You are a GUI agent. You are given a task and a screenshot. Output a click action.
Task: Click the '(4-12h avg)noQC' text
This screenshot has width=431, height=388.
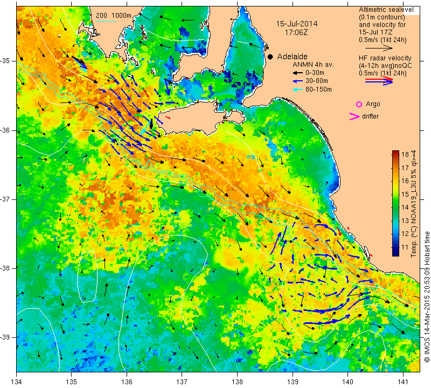pos(385,66)
